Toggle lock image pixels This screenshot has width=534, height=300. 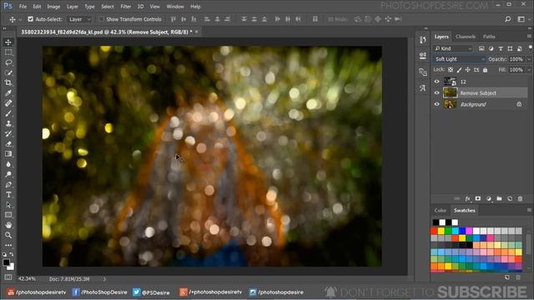point(459,70)
